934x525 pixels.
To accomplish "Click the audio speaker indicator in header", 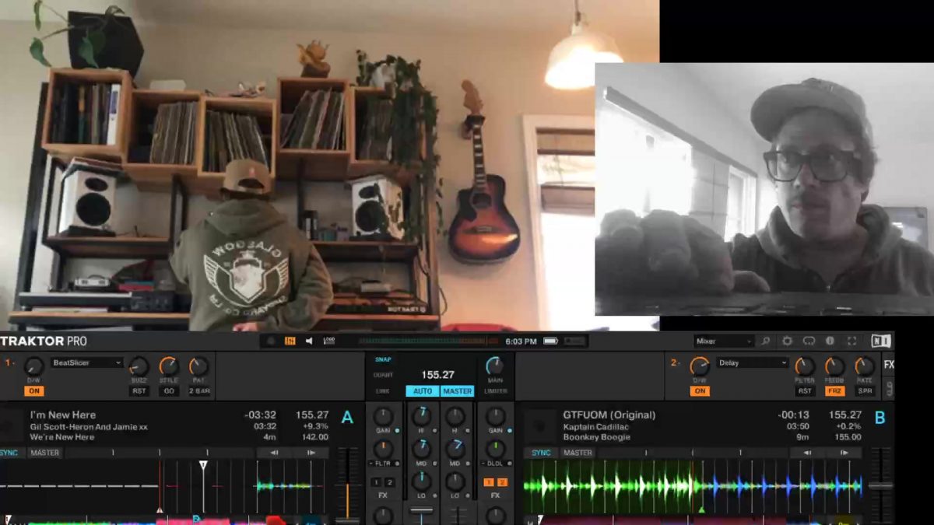I will (309, 341).
